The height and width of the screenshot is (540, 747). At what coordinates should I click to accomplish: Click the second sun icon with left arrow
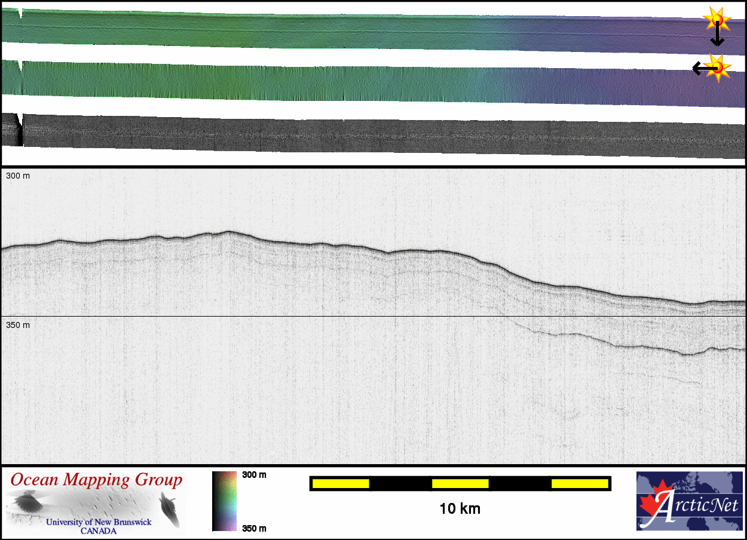[x=719, y=67]
